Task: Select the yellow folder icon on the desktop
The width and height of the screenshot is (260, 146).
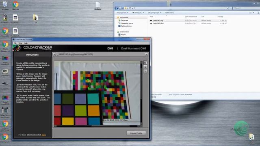Action: coord(36,18)
